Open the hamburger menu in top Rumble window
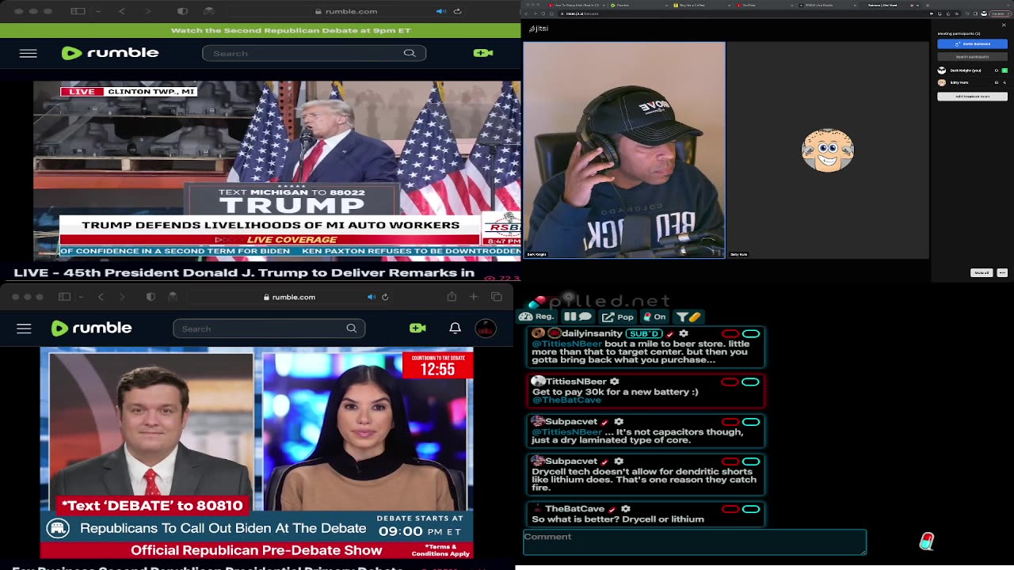The height and width of the screenshot is (570, 1014). click(x=28, y=53)
